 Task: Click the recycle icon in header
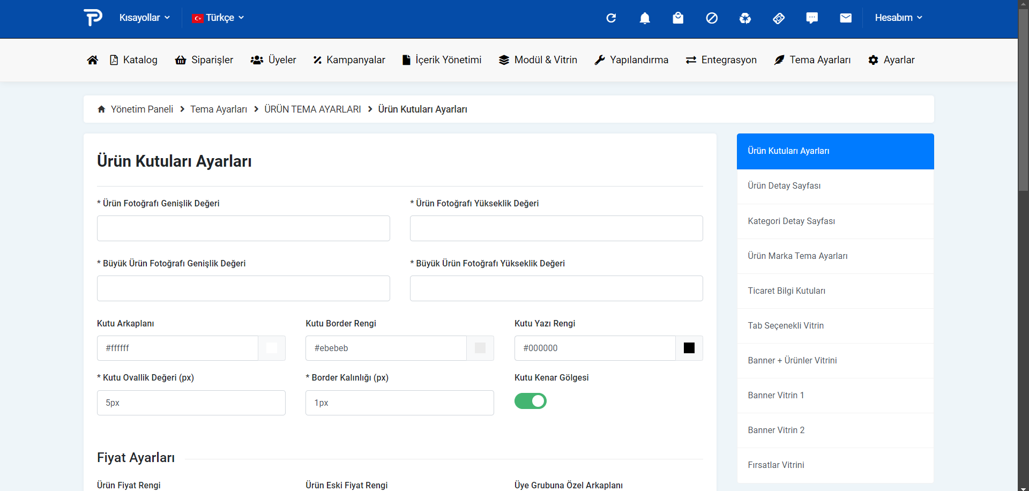point(745,18)
